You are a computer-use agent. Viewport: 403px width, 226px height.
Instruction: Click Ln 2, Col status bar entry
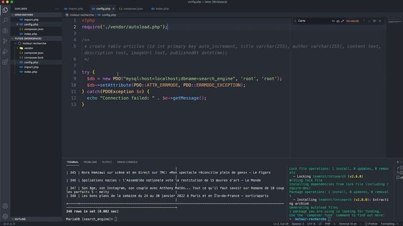[281, 223]
